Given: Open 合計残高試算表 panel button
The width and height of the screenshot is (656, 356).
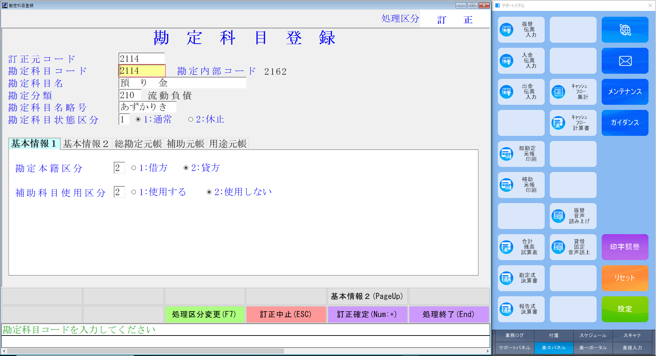Looking at the screenshot, I should click(x=521, y=247).
